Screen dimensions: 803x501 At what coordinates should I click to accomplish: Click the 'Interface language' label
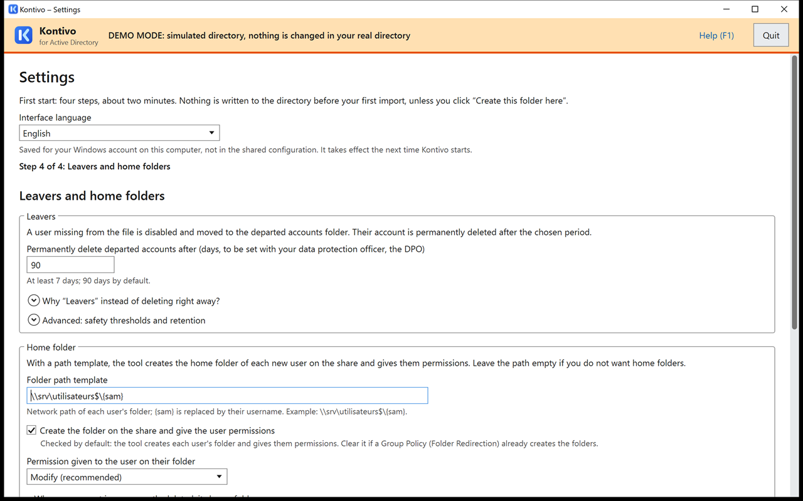[x=55, y=117]
